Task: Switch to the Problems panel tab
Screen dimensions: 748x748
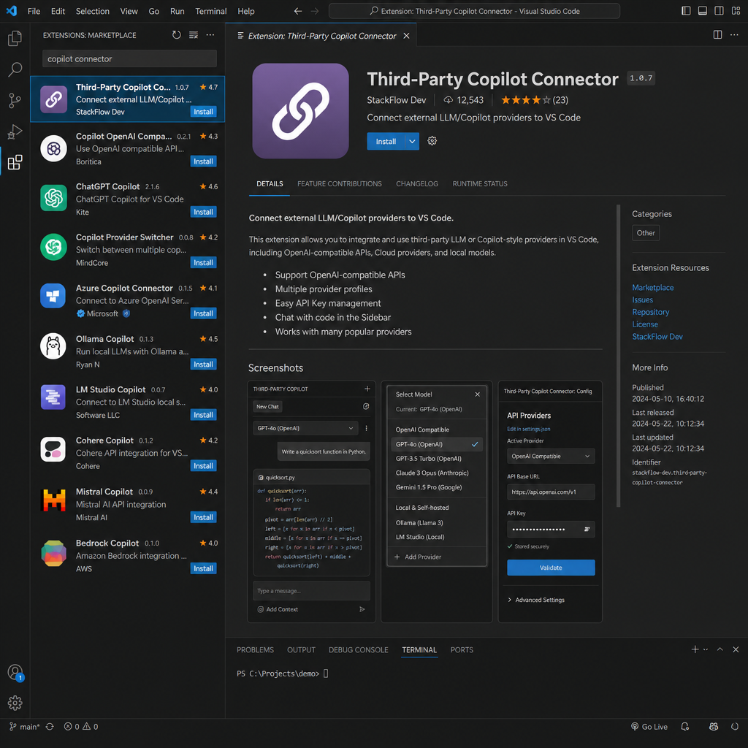Action: pos(255,649)
